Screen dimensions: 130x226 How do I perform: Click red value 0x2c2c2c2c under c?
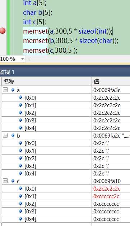tap(107, 189)
